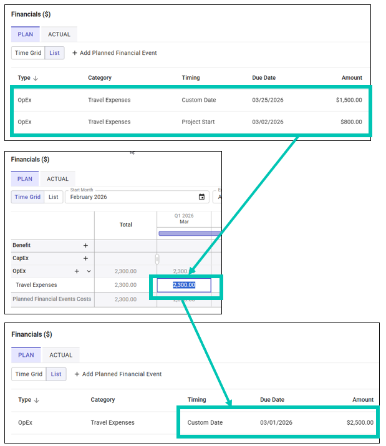Click the Type sort arrow in bottom panel

pos(36,400)
